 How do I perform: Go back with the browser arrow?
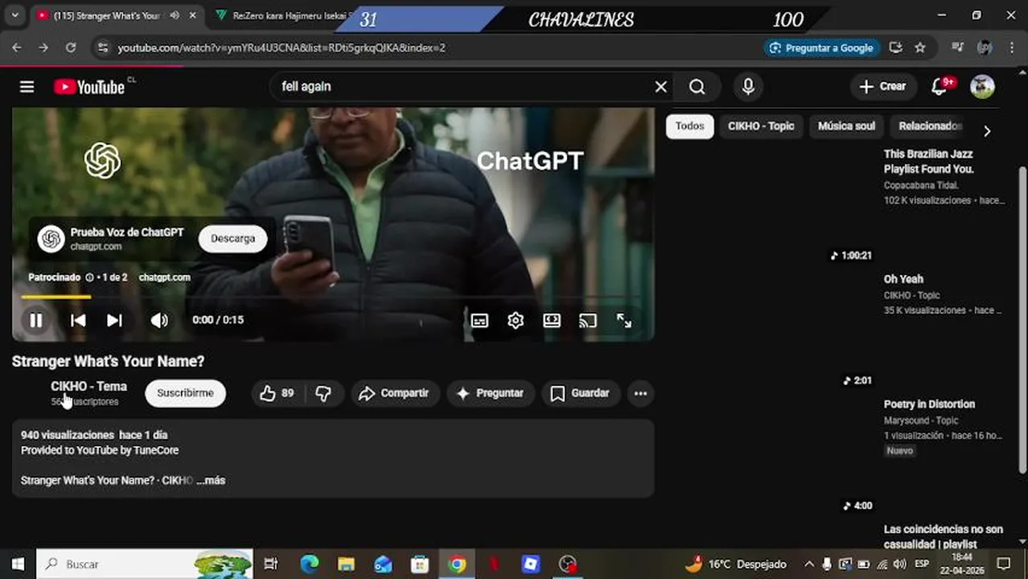(x=17, y=48)
